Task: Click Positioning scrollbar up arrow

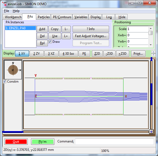Action: tap(151, 28)
